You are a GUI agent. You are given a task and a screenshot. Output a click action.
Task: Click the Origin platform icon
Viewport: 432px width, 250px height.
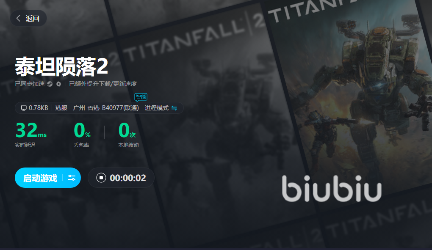click(x=59, y=84)
